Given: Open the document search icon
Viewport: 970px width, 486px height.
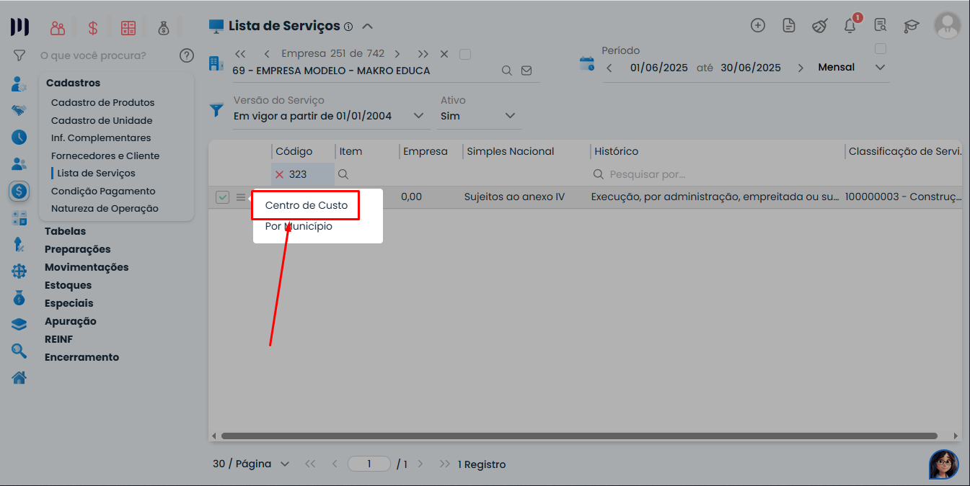Looking at the screenshot, I should (x=881, y=26).
